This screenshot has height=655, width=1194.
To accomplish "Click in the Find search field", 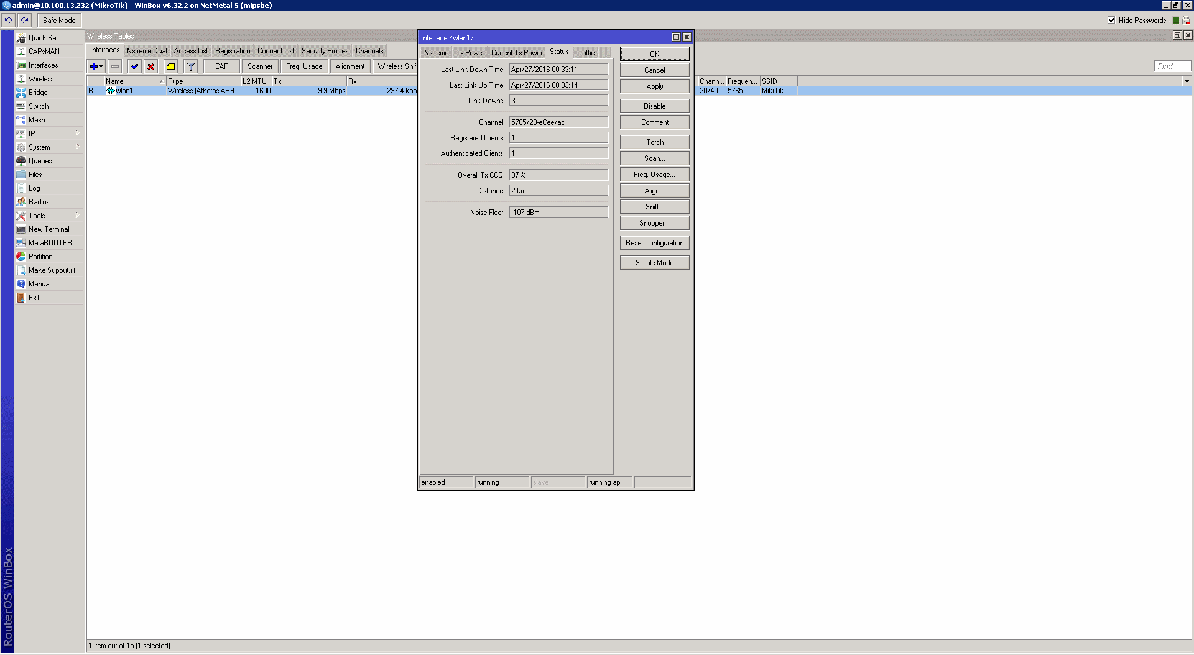I will [1172, 66].
